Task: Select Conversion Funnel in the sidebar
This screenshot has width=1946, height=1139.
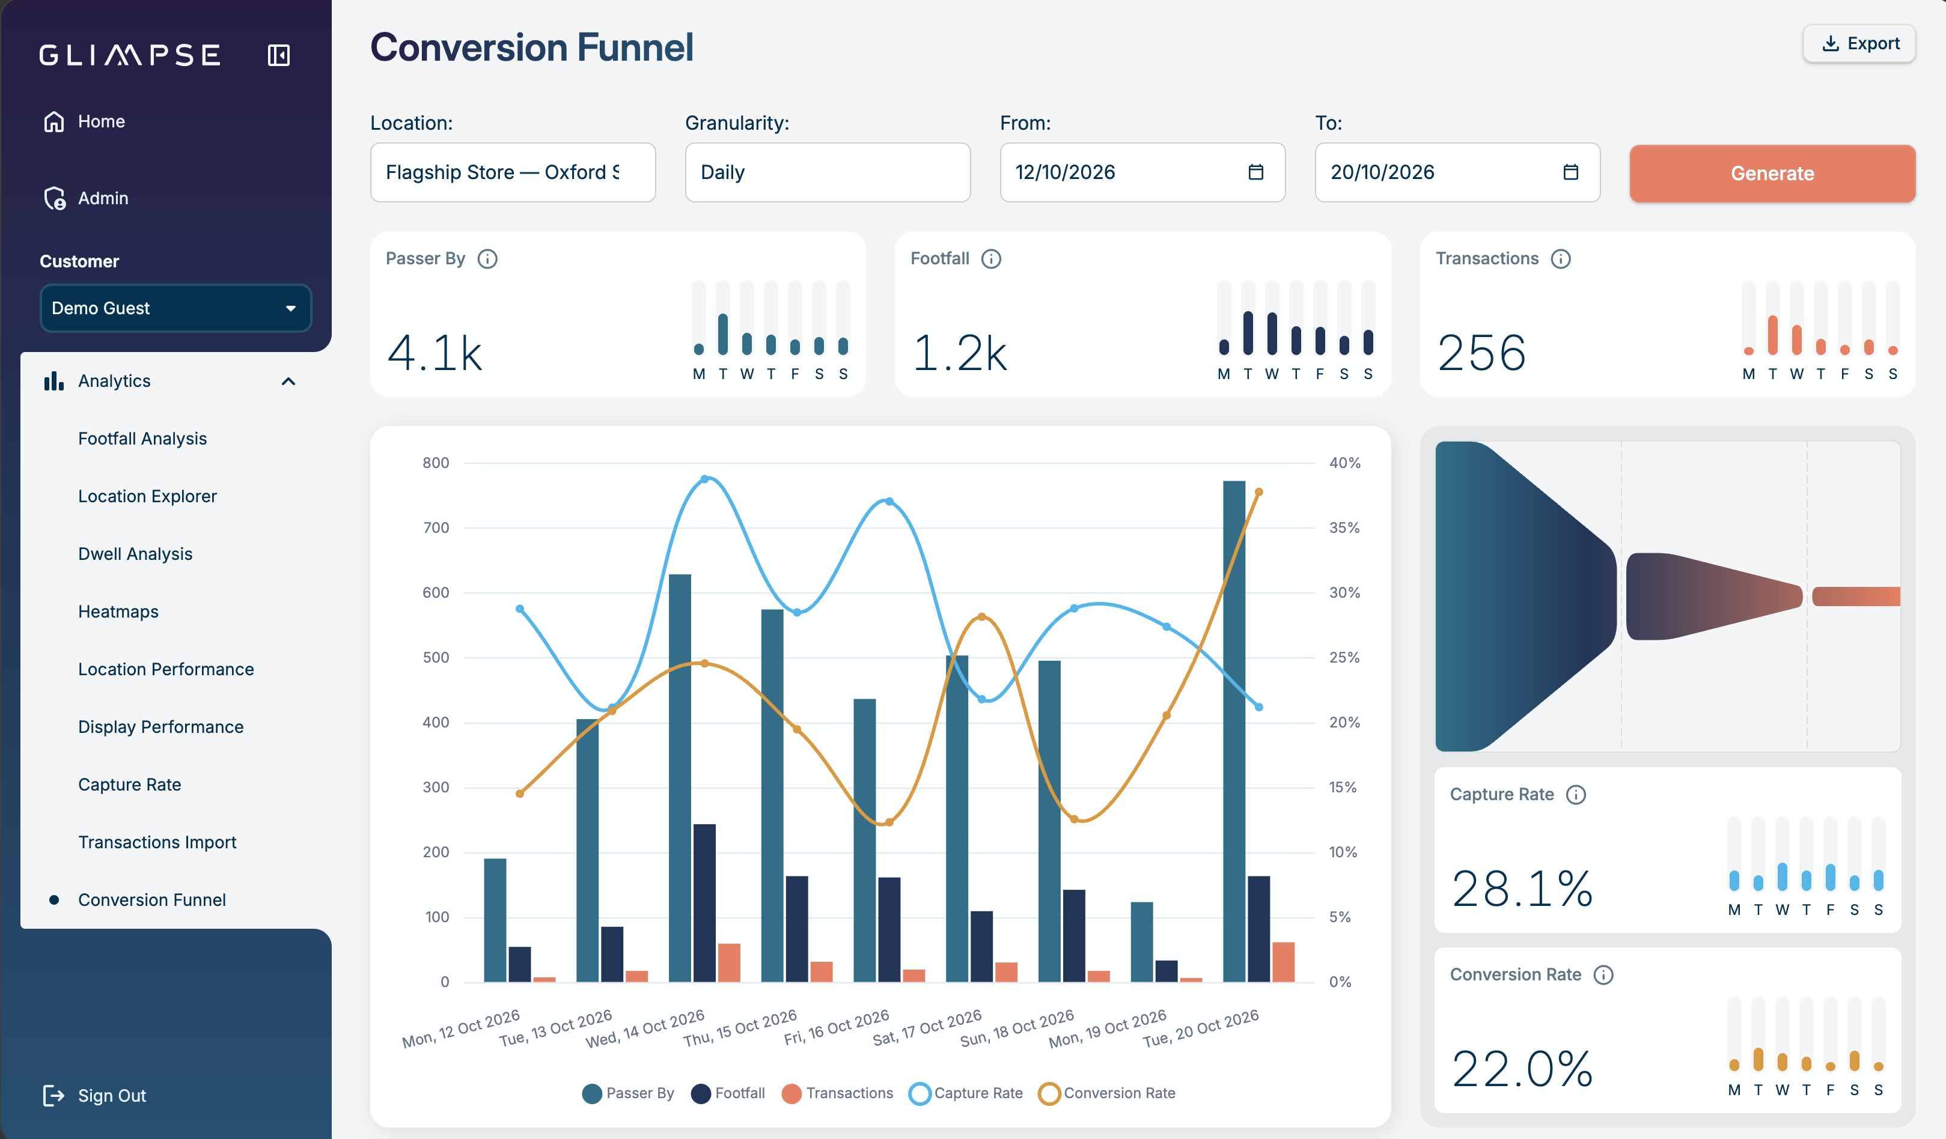Action: [x=152, y=900]
